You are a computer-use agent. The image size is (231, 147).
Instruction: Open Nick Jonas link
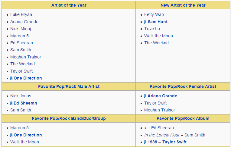[21, 96]
